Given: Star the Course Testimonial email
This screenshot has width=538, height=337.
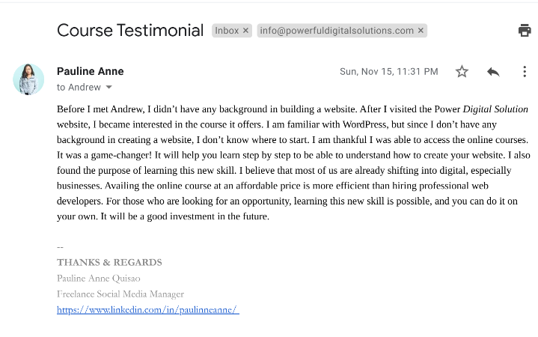Looking at the screenshot, I should 462,72.
